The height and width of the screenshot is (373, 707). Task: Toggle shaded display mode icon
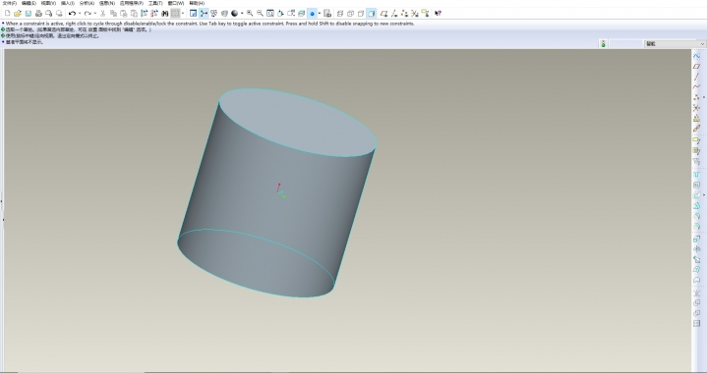pyautogui.click(x=371, y=14)
